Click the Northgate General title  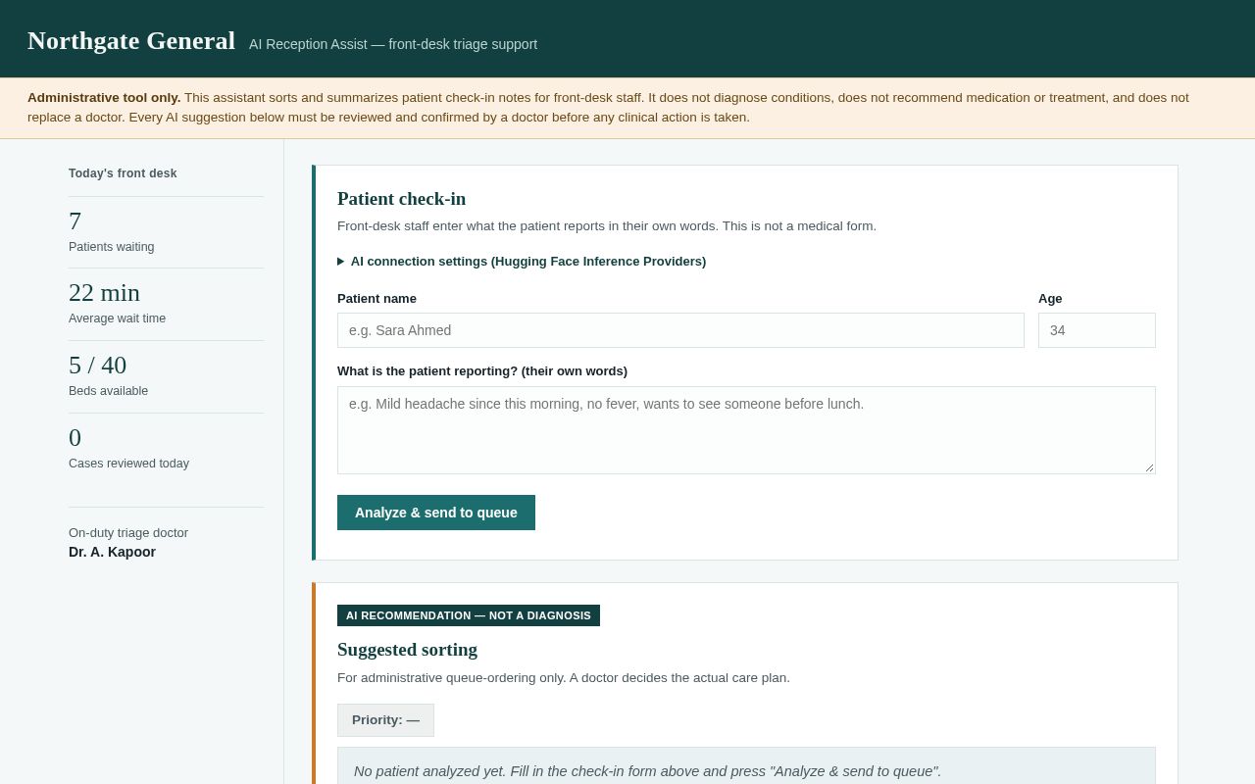pos(131,41)
